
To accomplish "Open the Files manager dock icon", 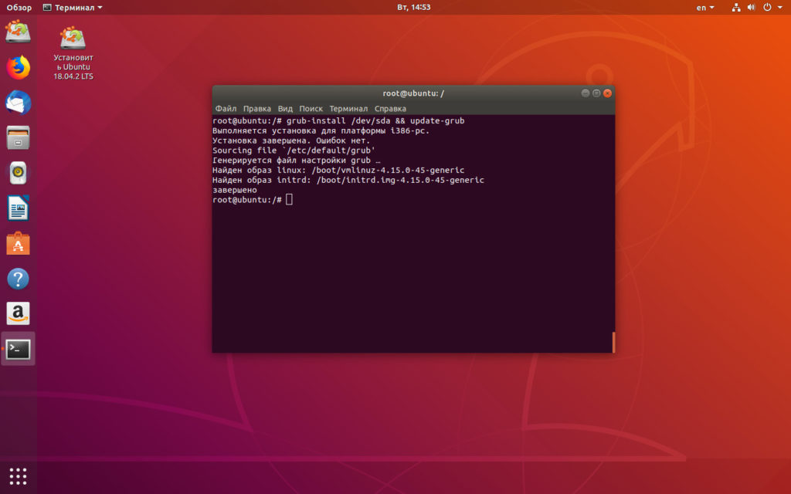I will [19, 137].
